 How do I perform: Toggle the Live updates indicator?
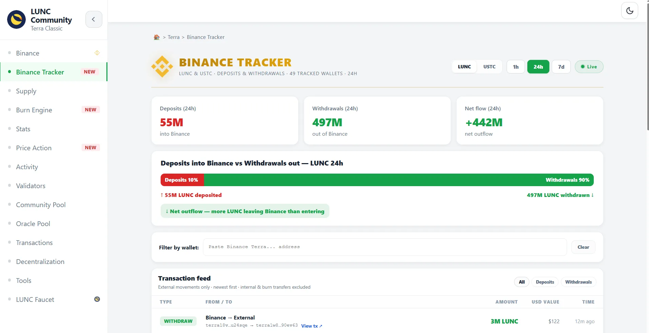tap(589, 67)
